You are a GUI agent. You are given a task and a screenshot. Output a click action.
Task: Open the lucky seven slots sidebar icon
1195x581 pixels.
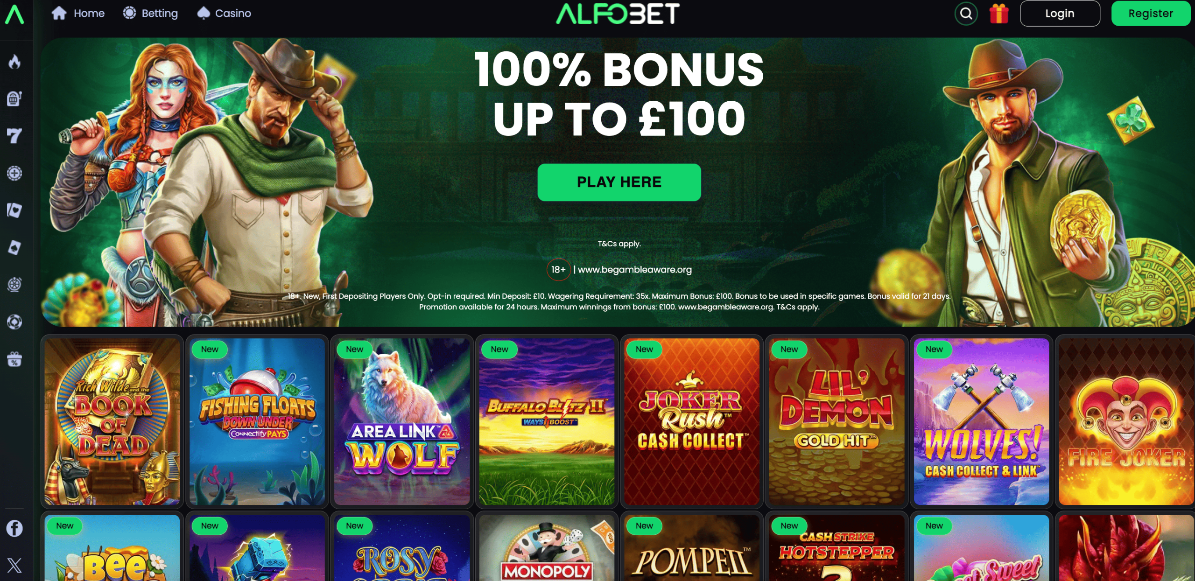(x=14, y=136)
